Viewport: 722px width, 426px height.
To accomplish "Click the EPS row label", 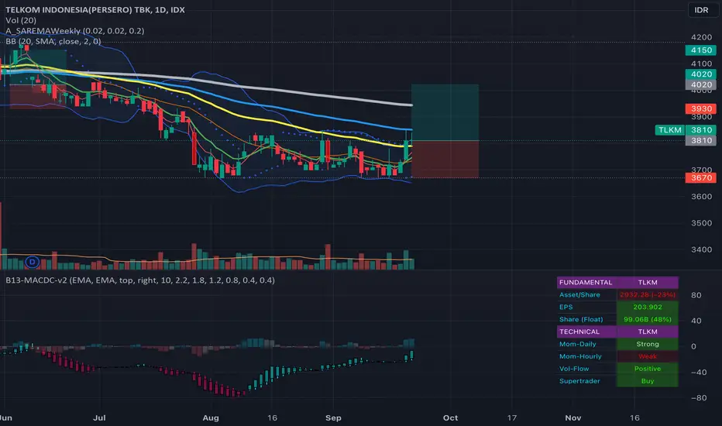I will pyautogui.click(x=566, y=307).
